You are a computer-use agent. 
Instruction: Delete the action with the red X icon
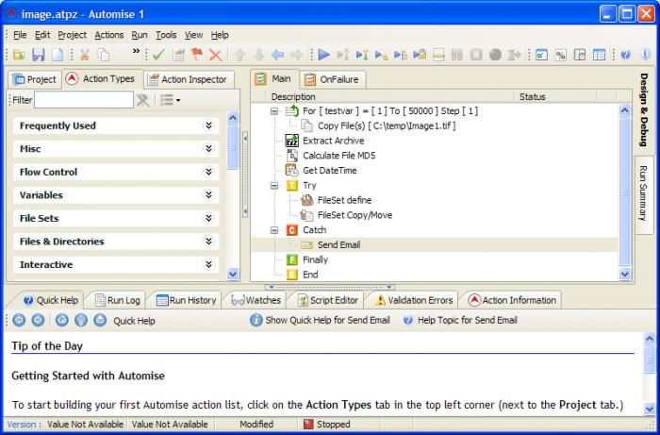pos(216,55)
